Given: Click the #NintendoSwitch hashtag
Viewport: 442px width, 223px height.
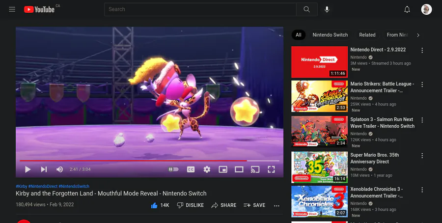Looking at the screenshot, I should (74, 186).
